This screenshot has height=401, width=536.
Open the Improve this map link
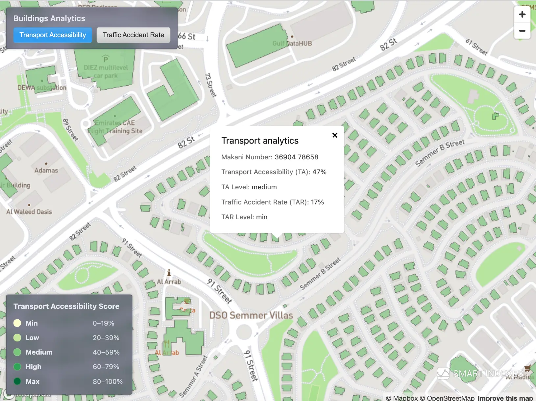coord(505,398)
